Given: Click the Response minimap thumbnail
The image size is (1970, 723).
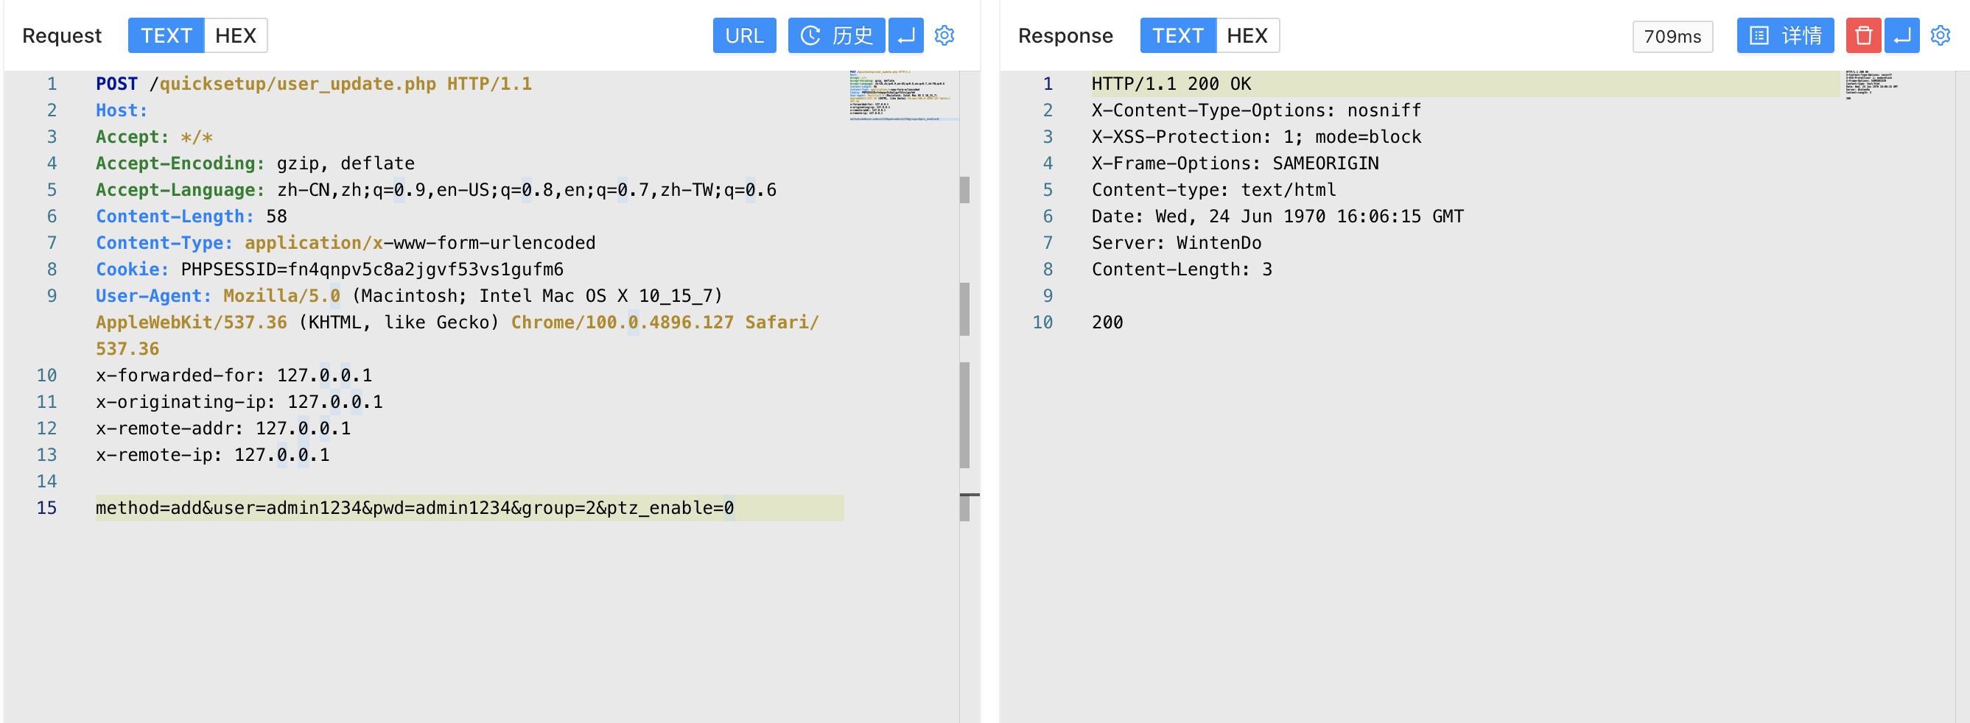Looking at the screenshot, I should point(1872,85).
